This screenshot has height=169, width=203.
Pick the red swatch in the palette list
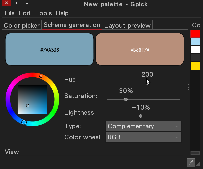coord(195,34)
